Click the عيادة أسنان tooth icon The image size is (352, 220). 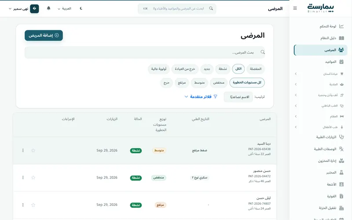(x=342, y=73)
